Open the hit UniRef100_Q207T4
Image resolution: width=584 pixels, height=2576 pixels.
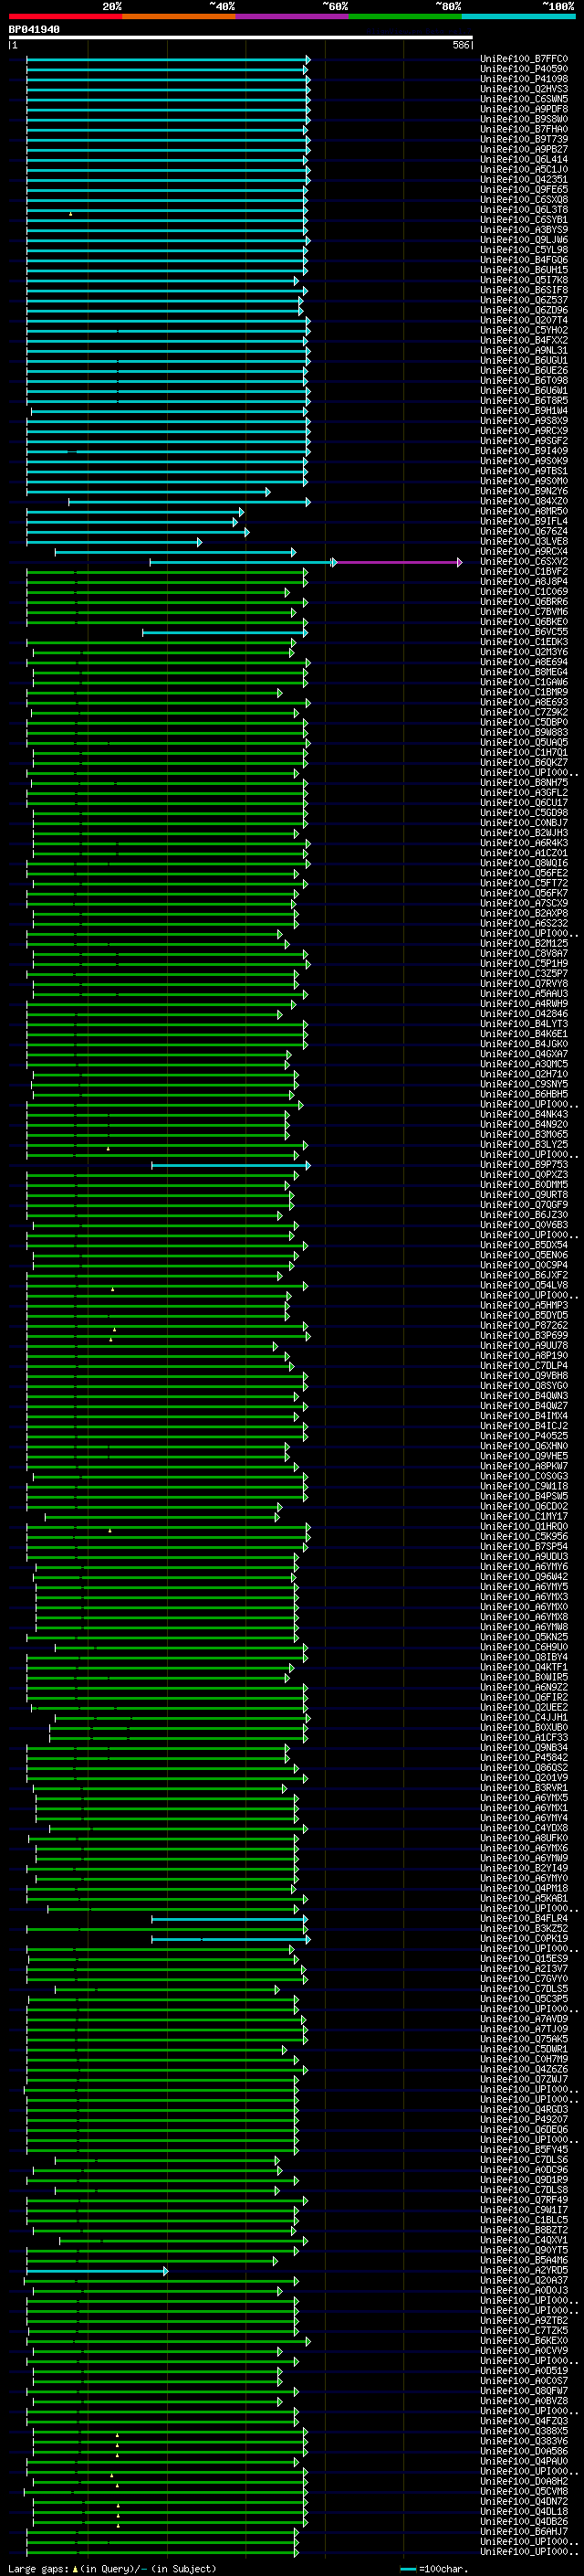[524, 320]
